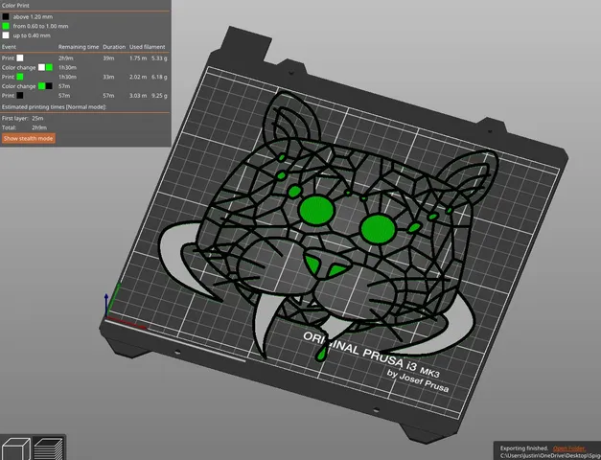Screen dimensions: 601x460
Task: Click the 'up to 0.40 mm' legend label
Action: coord(32,35)
